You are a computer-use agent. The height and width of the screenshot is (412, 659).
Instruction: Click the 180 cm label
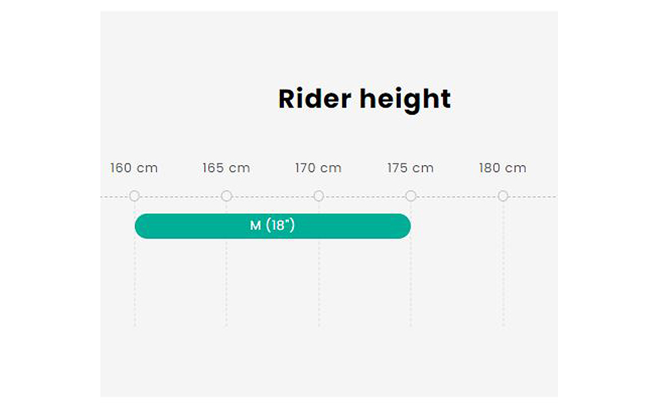click(503, 168)
